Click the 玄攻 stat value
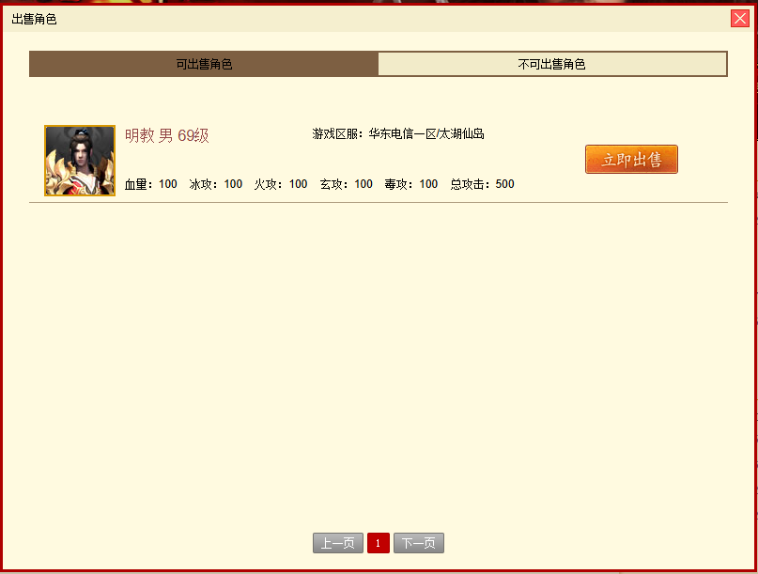 tap(364, 184)
